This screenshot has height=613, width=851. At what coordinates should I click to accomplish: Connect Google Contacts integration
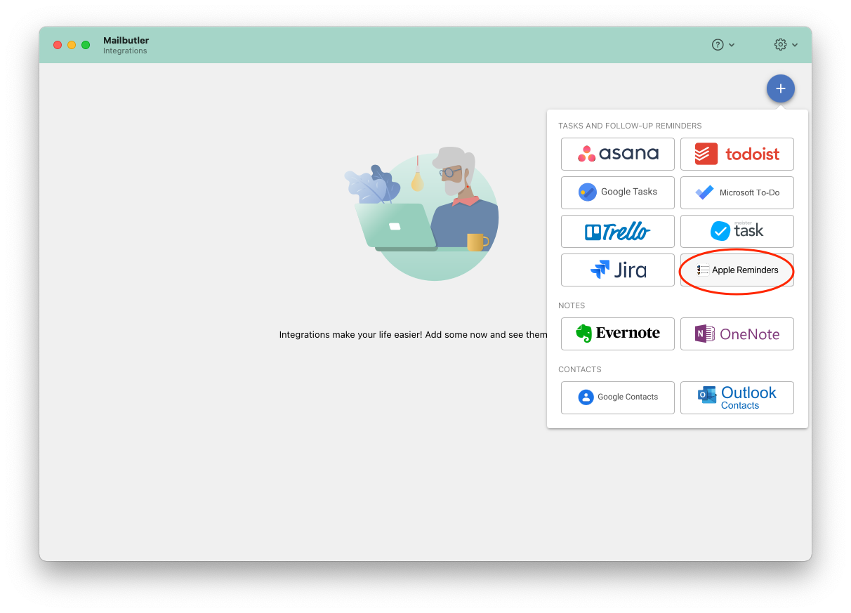point(618,397)
